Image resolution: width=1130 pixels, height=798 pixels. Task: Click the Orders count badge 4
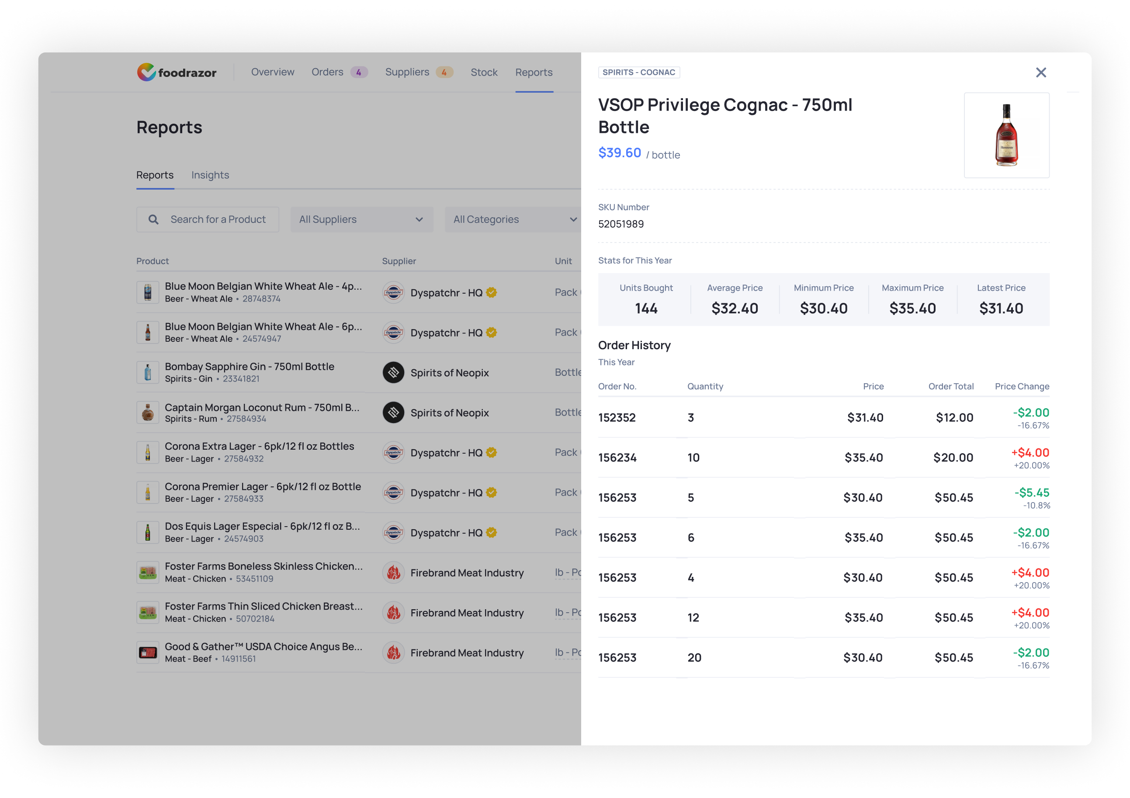[x=359, y=73]
